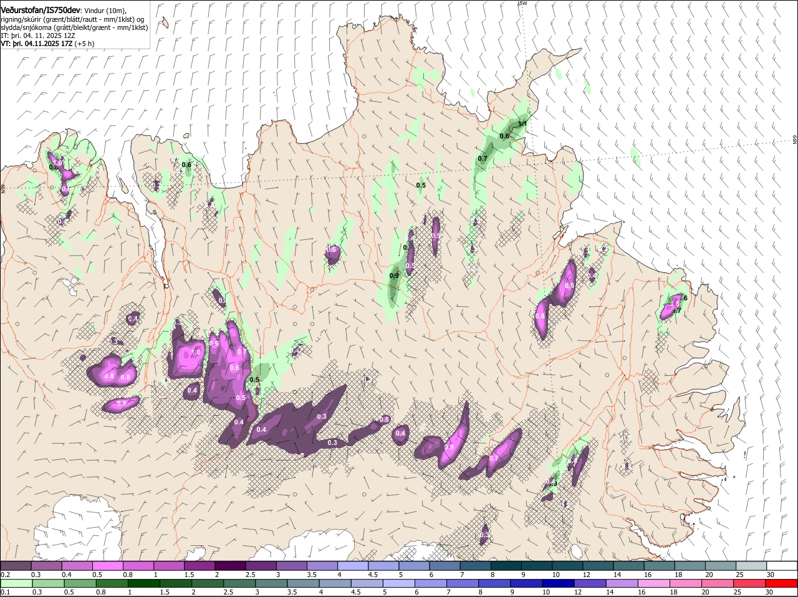The height and width of the screenshot is (597, 798).
Task: Pick upper legend swatch starting at 20
Action: point(721,566)
